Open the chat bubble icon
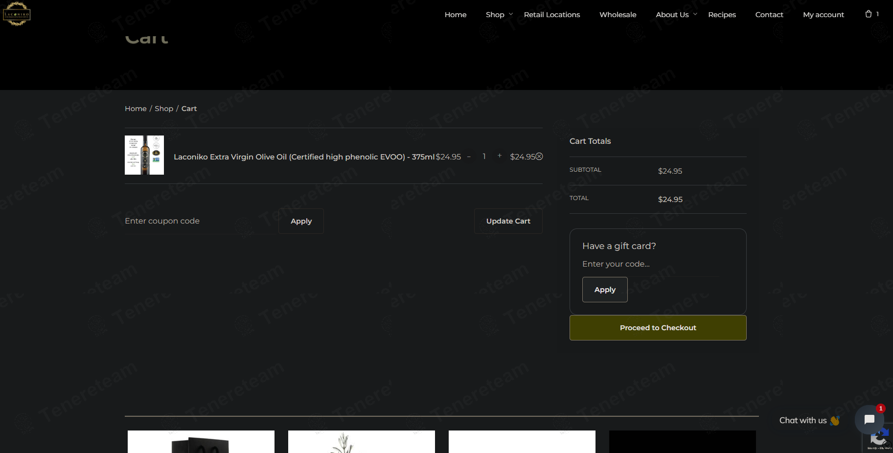Image resolution: width=893 pixels, height=453 pixels. click(x=870, y=420)
